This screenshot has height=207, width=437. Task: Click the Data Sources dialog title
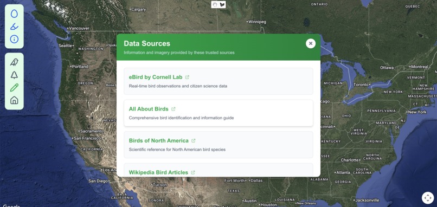pos(147,43)
